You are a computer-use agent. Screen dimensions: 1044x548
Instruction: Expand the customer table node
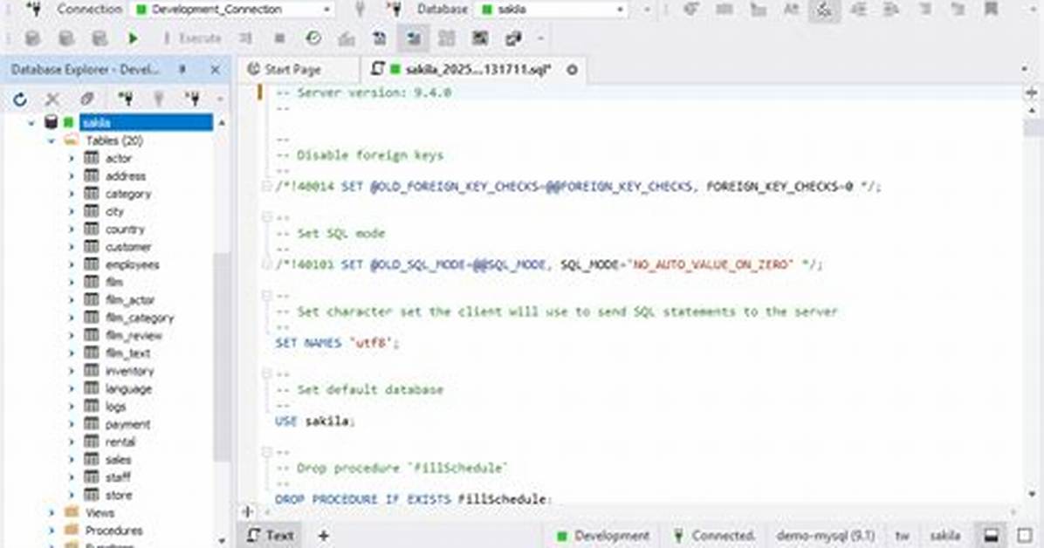(72, 247)
